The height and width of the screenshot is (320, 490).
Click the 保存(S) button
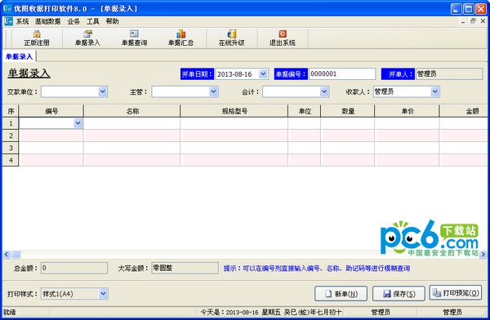pyautogui.click(x=399, y=294)
